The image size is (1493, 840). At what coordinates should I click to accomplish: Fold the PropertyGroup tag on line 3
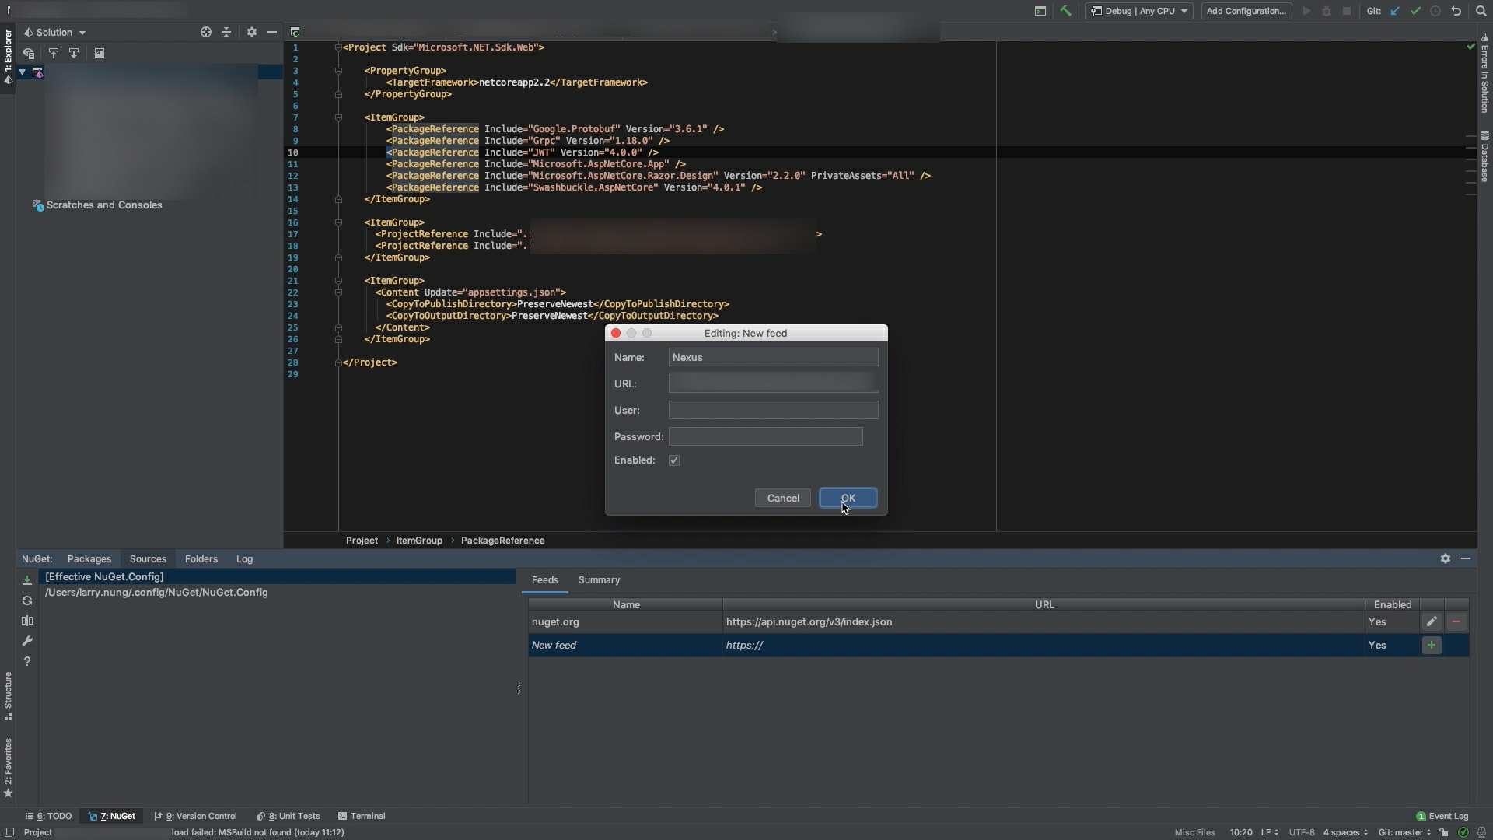[x=338, y=71]
